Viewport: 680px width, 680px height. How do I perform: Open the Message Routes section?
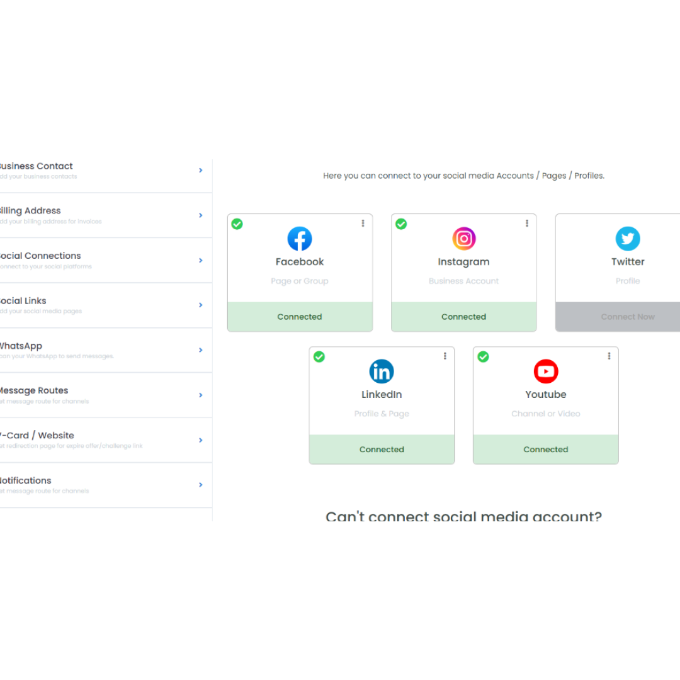point(106,395)
